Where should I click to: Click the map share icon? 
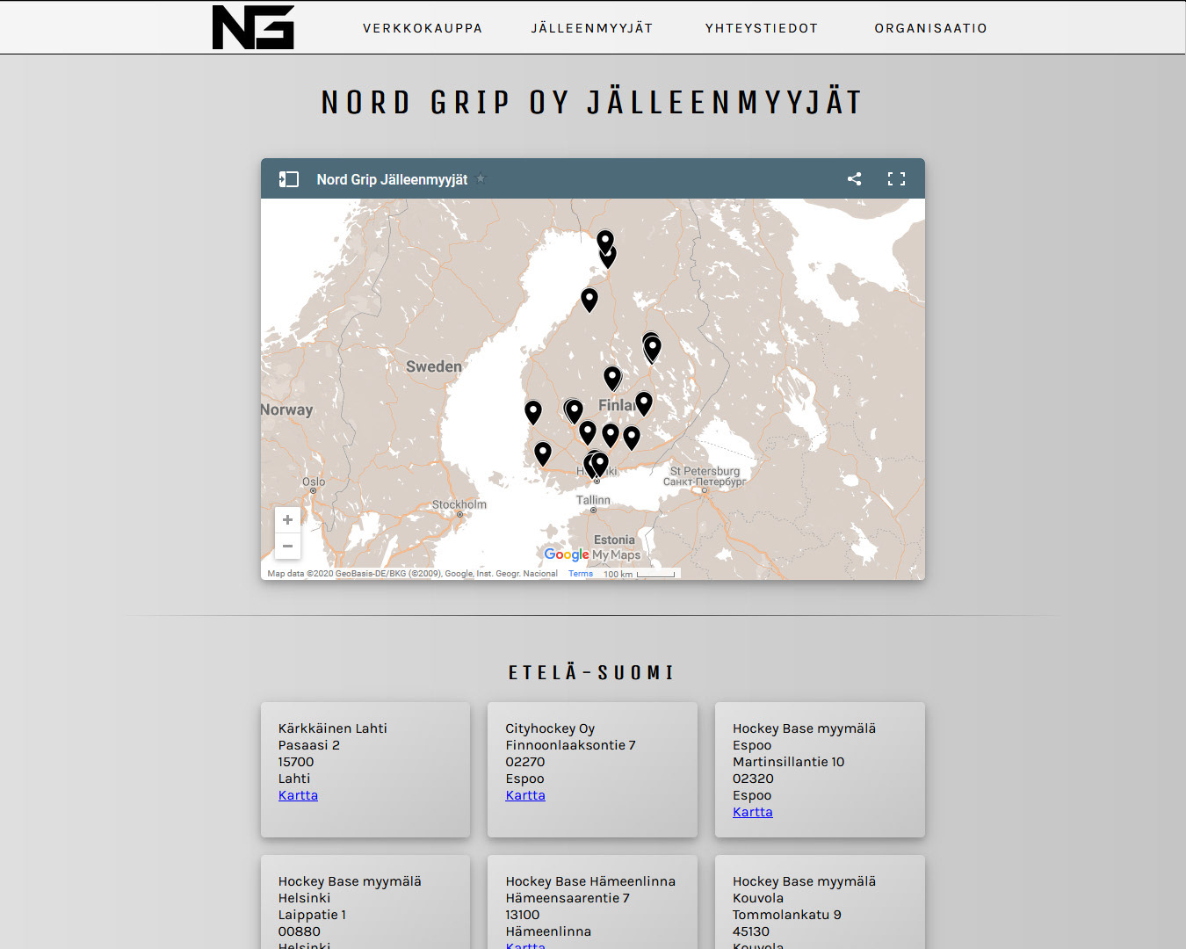tap(854, 179)
